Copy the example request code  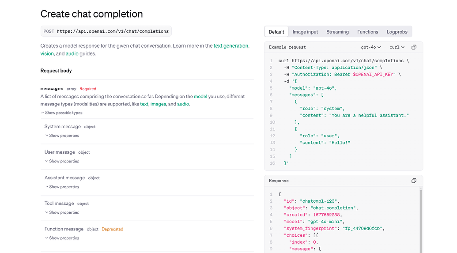[414, 47]
